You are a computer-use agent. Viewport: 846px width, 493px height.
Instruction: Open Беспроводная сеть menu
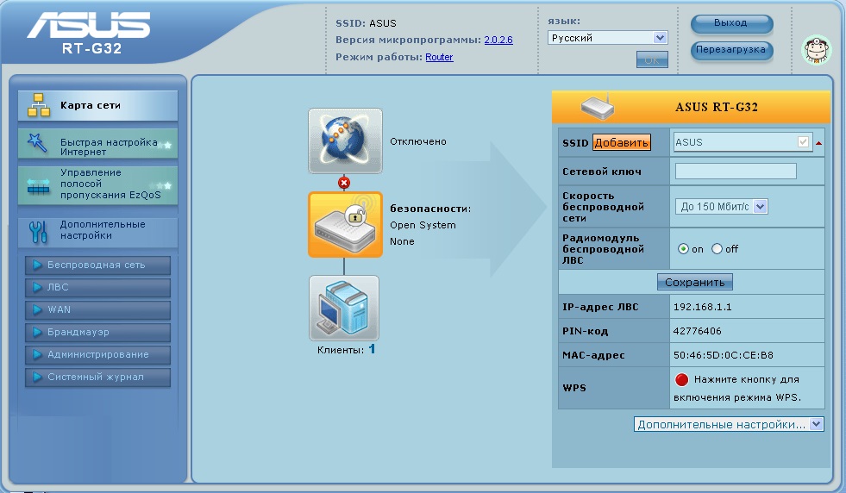pyautogui.click(x=97, y=265)
